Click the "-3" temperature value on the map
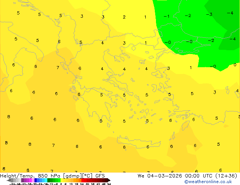The height and width of the screenshot is (185, 240). click(209, 14)
